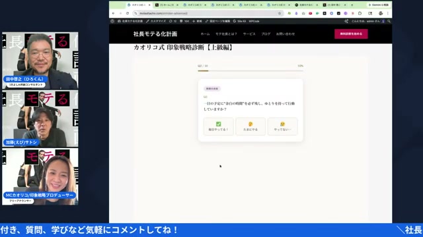Click カスタマイズ in admin bar

click(156, 21)
